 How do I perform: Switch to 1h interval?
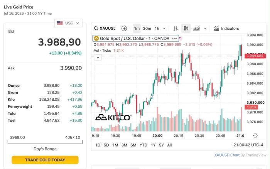pyautogui.click(x=157, y=29)
